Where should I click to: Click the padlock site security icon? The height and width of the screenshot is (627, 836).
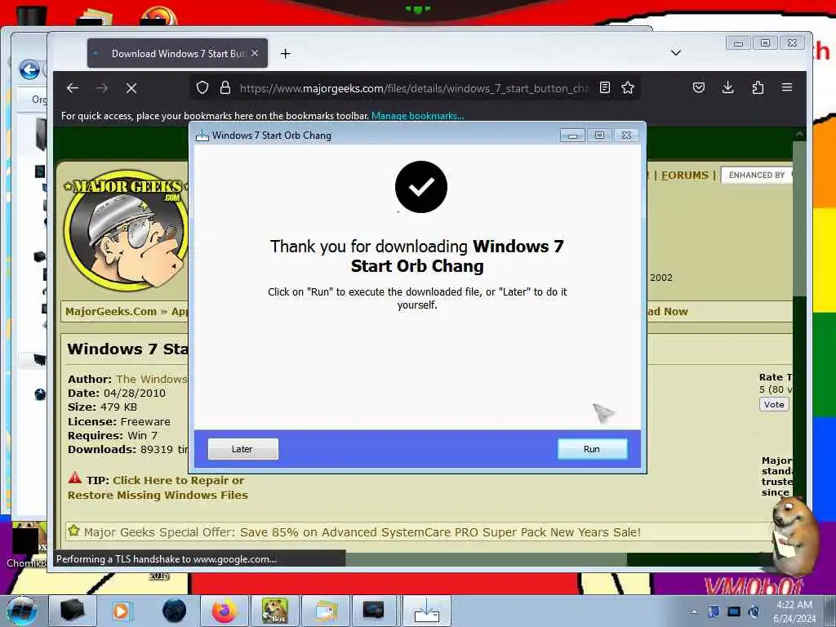coord(225,87)
